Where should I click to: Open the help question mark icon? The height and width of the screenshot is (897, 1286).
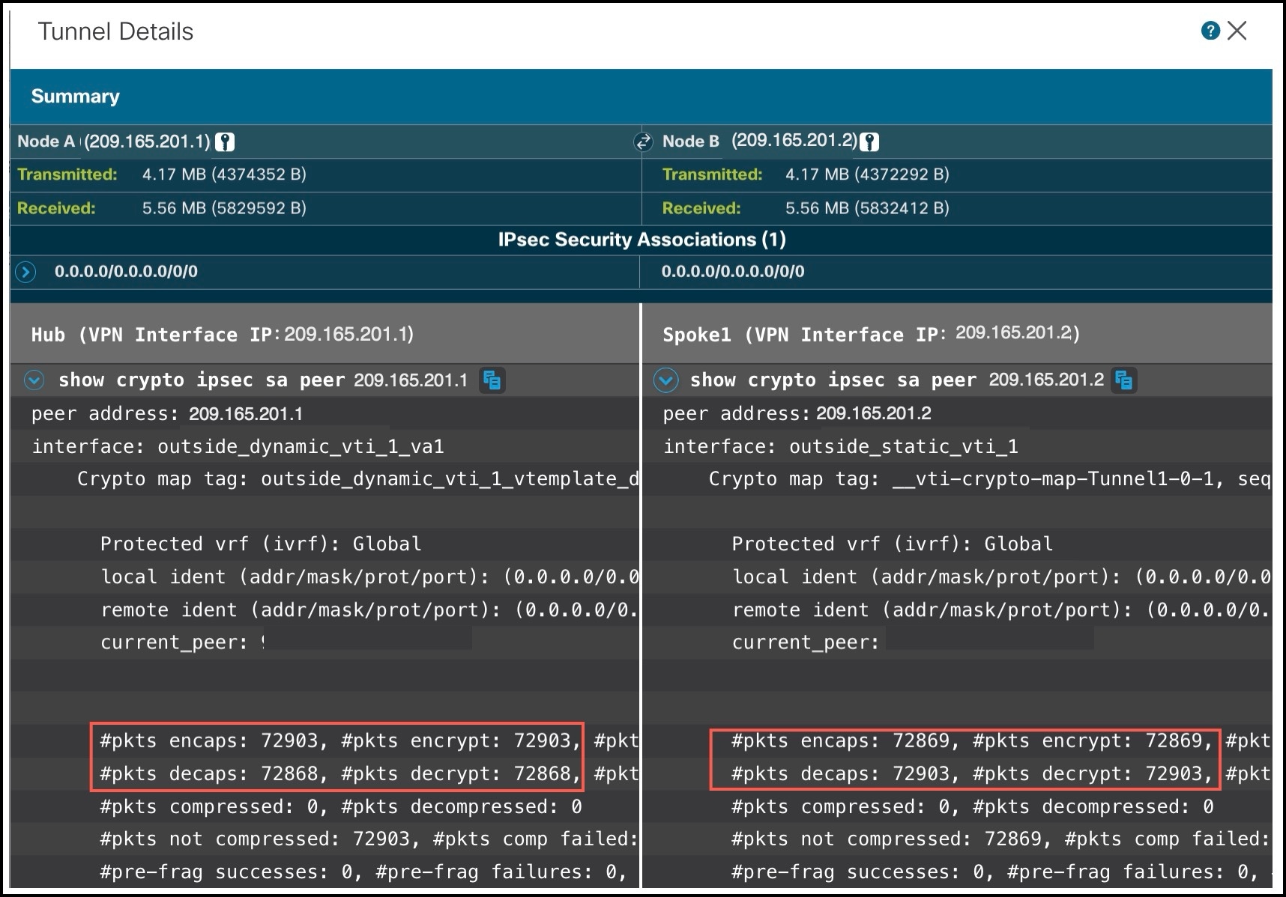(1210, 31)
